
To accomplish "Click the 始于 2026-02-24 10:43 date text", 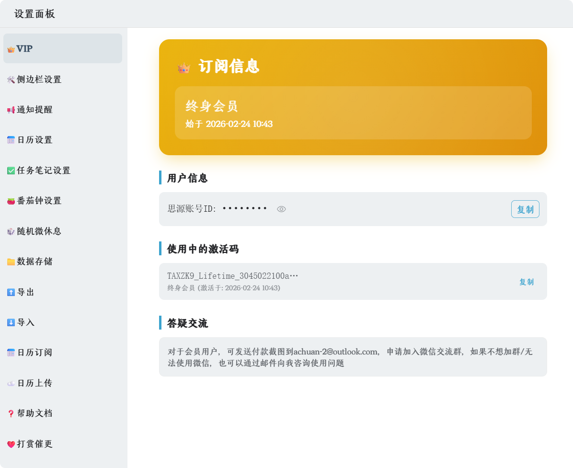I will [229, 124].
